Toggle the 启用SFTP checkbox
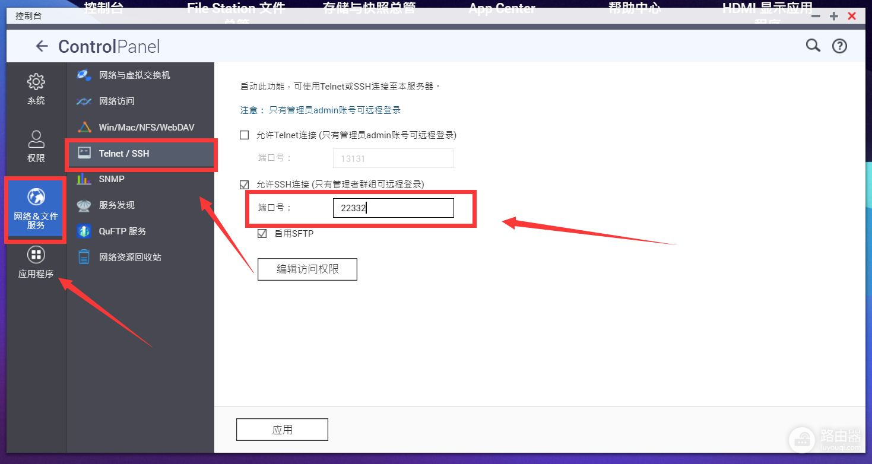Screen dimensions: 872x464 pos(262,234)
